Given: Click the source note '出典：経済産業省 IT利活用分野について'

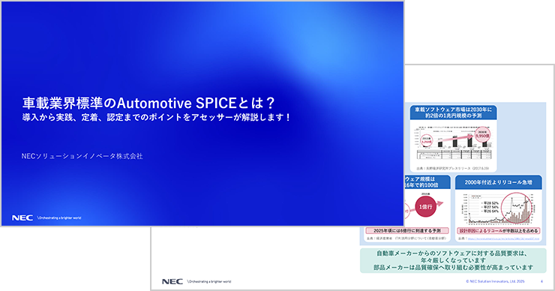Looking at the screenshot, I should pos(406,238).
